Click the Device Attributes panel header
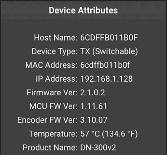Viewport: 167px width, 155px height. 83,10
